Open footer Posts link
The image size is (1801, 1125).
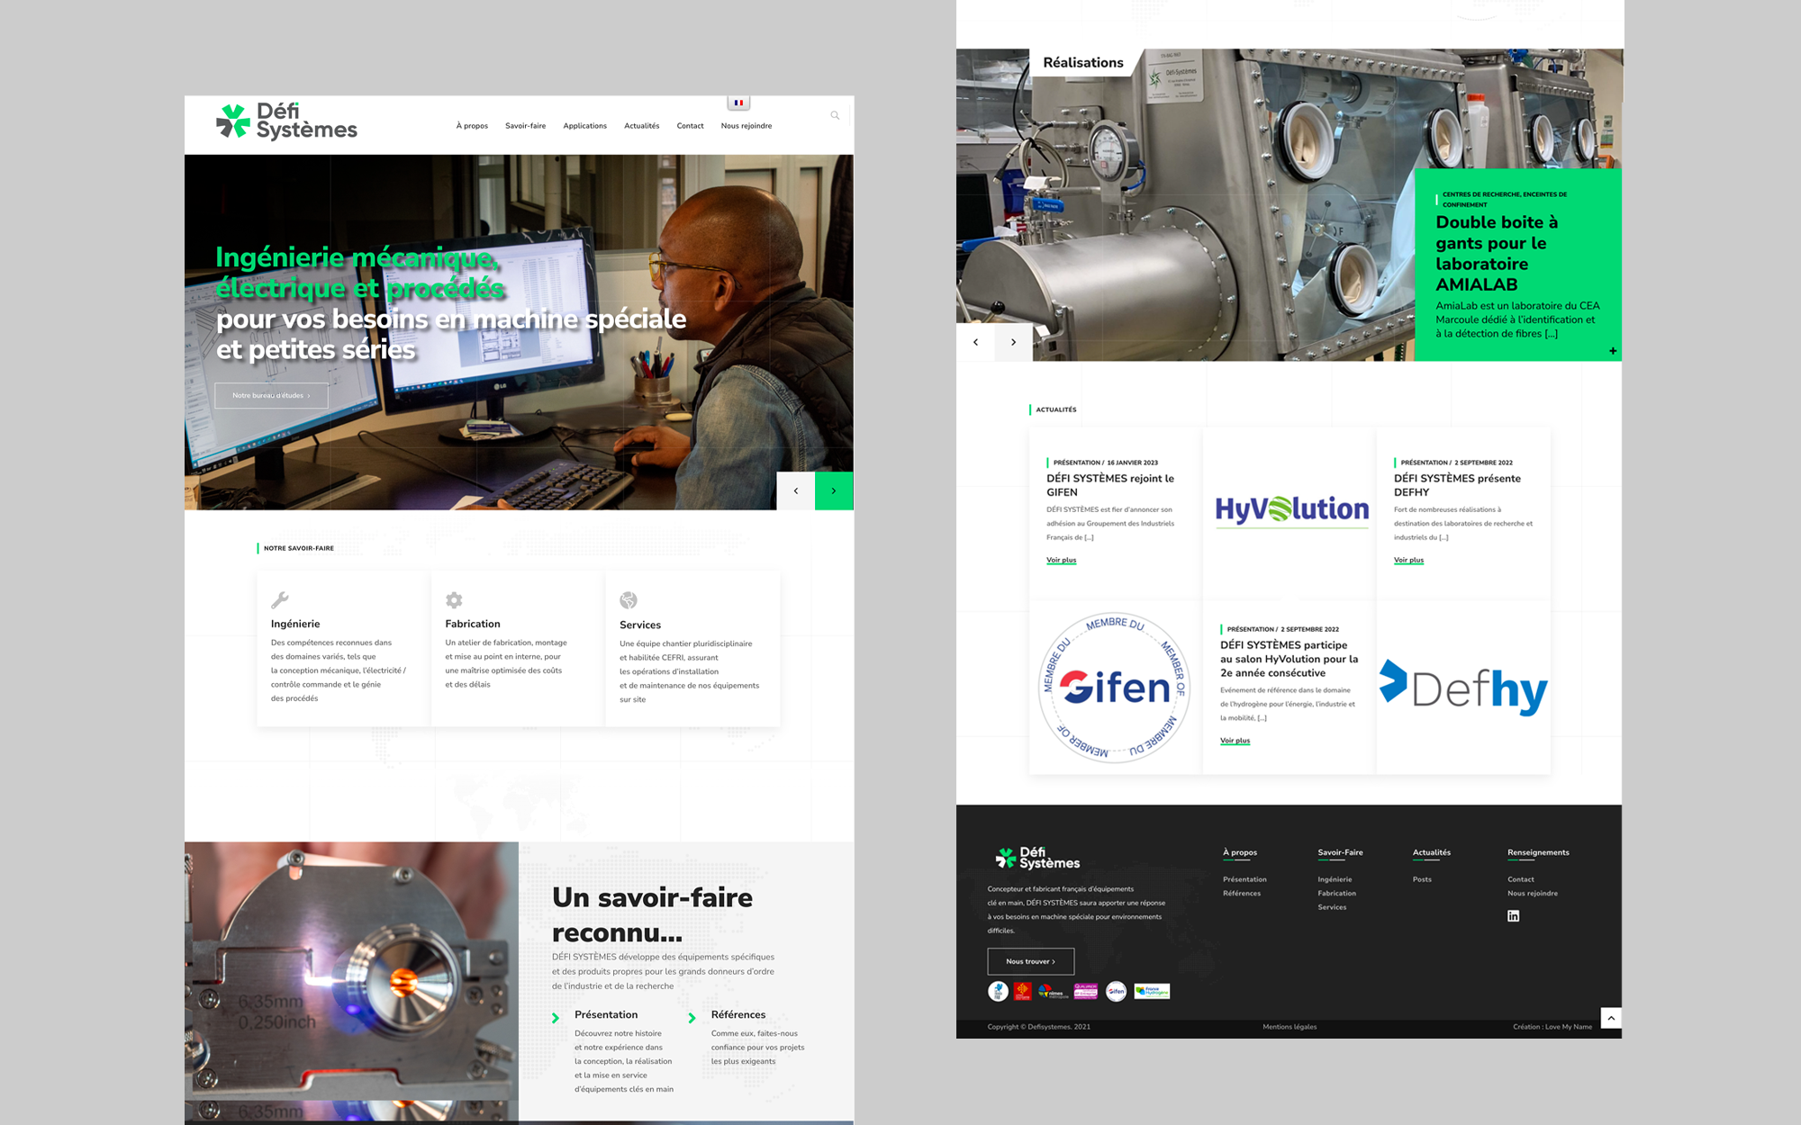pyautogui.click(x=1422, y=879)
